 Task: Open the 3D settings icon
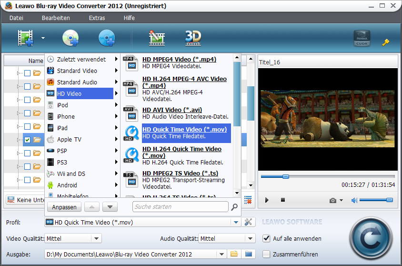193,38
